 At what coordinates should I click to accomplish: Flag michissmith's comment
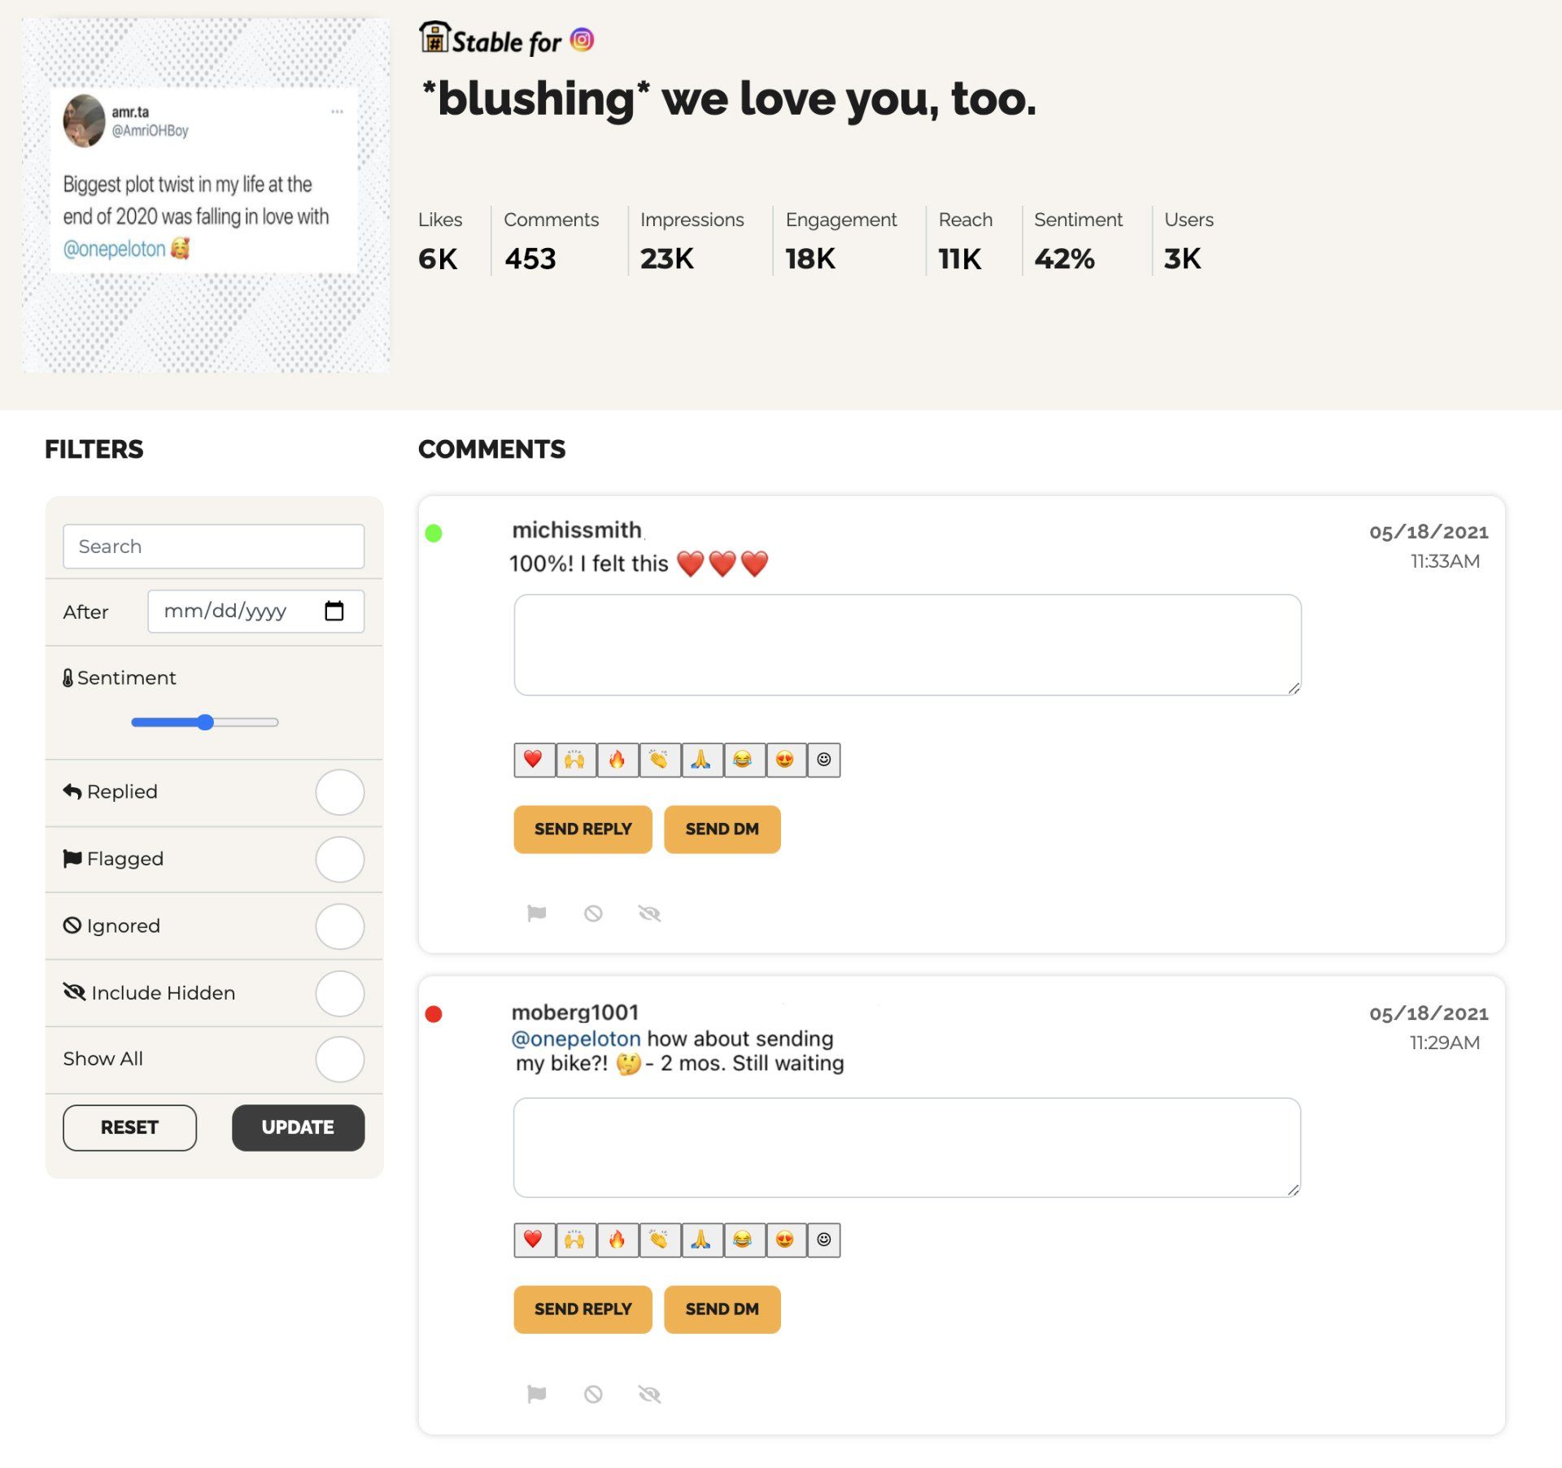coord(537,913)
